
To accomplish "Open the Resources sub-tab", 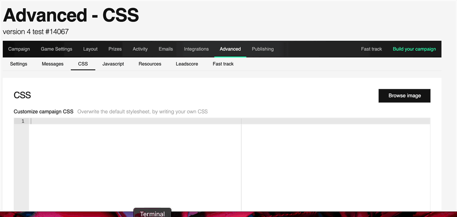I will (x=150, y=64).
